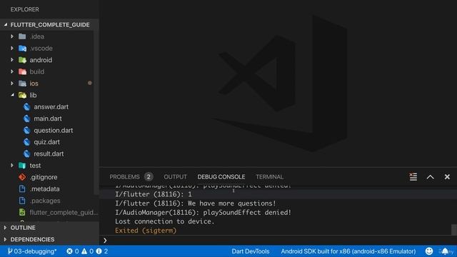The width and height of the screenshot is (457, 257).
Task: Expand the build folder arrow
Action: click(x=12, y=71)
